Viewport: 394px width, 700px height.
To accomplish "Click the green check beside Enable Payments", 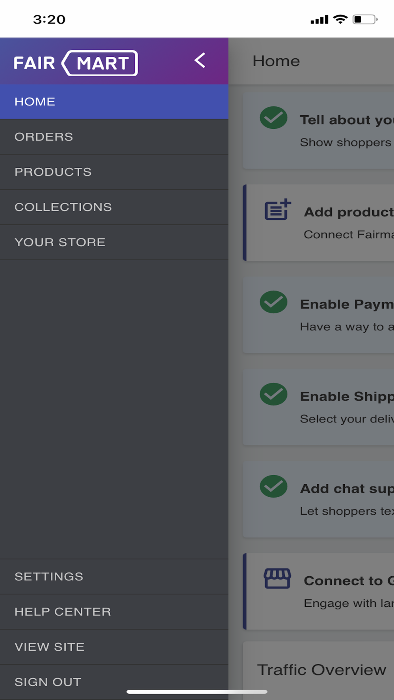I will pos(273,302).
